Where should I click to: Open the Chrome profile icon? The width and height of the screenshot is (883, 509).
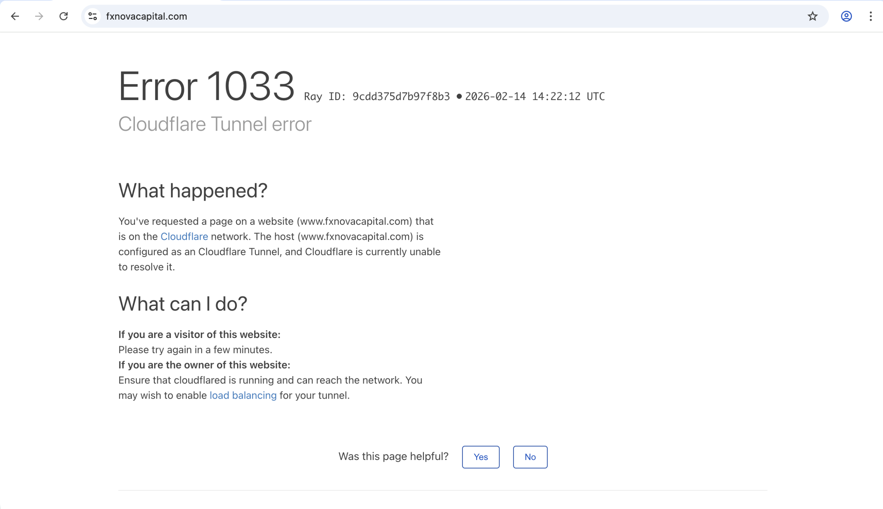[846, 16]
